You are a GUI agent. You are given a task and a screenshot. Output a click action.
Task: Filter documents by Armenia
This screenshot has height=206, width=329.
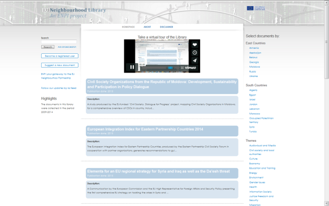point(254,48)
